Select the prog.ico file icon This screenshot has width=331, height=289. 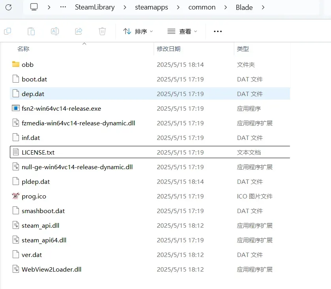coord(16,196)
